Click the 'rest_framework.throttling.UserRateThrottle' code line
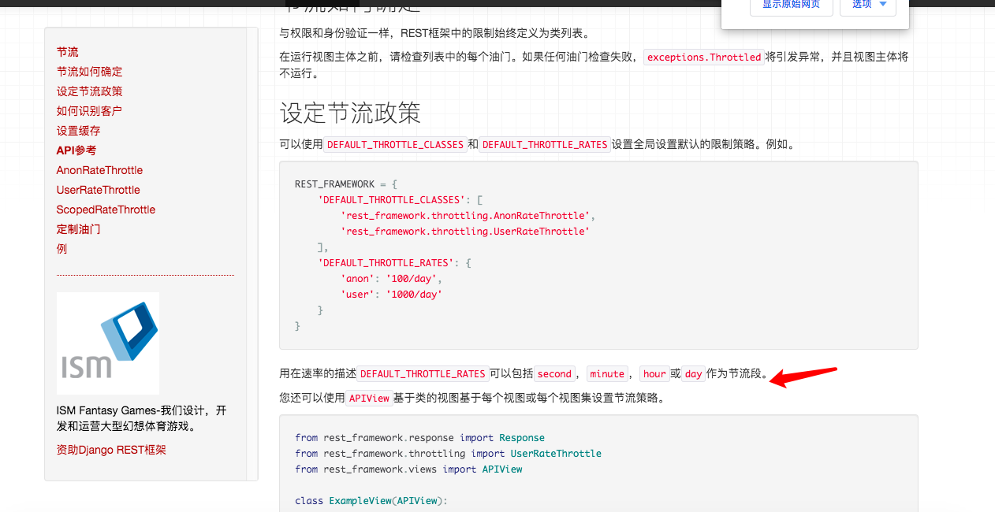This screenshot has width=995, height=512. pos(465,232)
